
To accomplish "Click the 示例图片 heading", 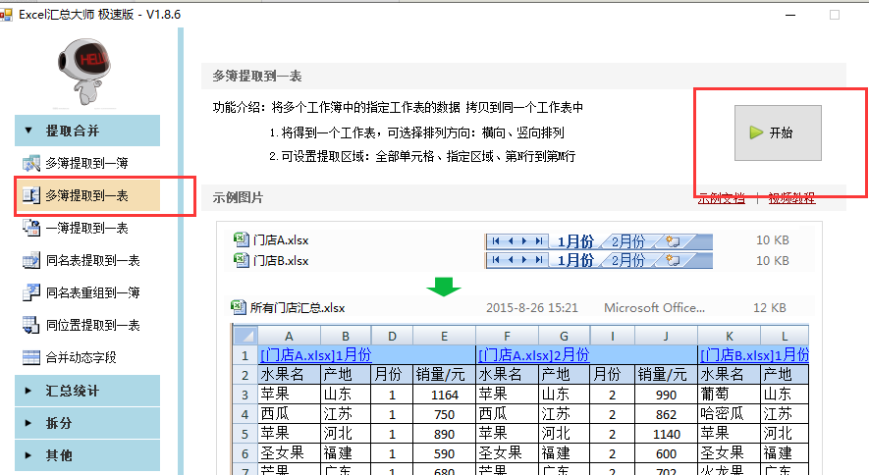I will click(x=238, y=197).
